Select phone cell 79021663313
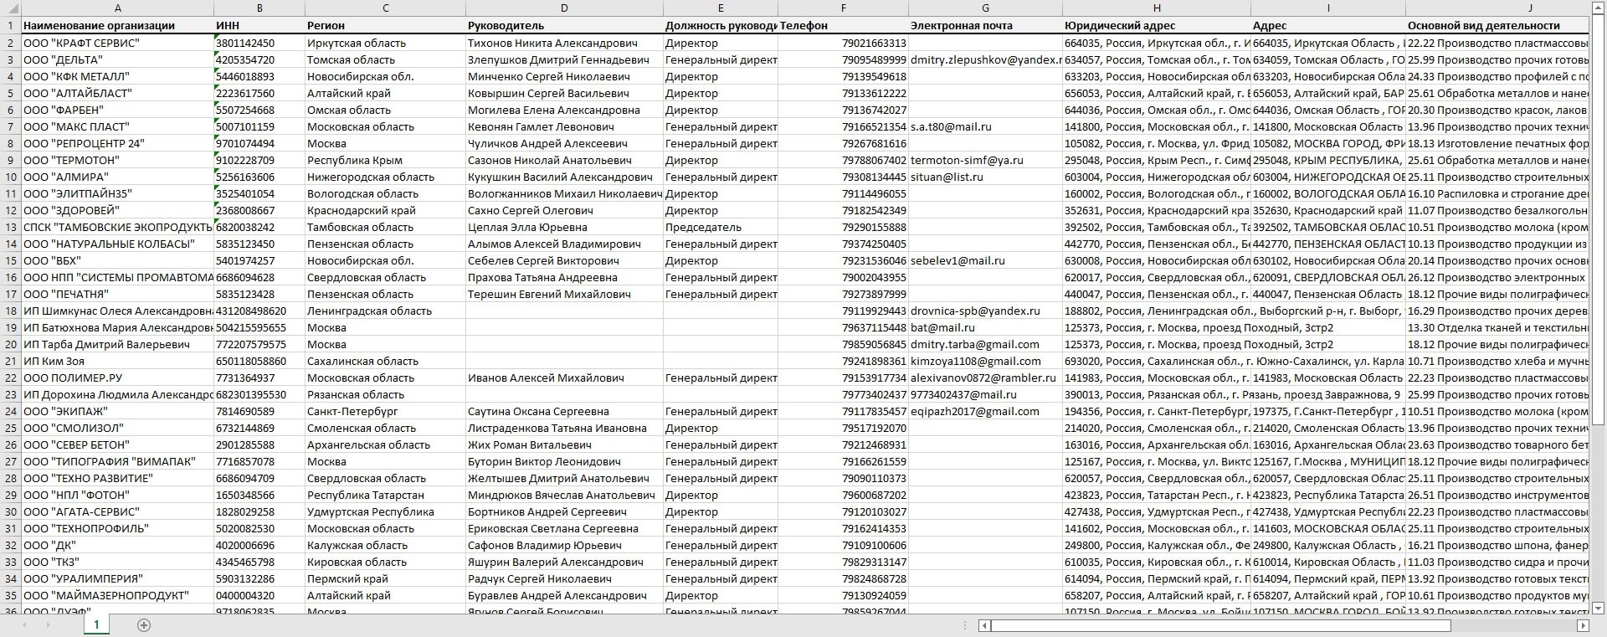Screen dimensions: 1607x637 click(843, 43)
